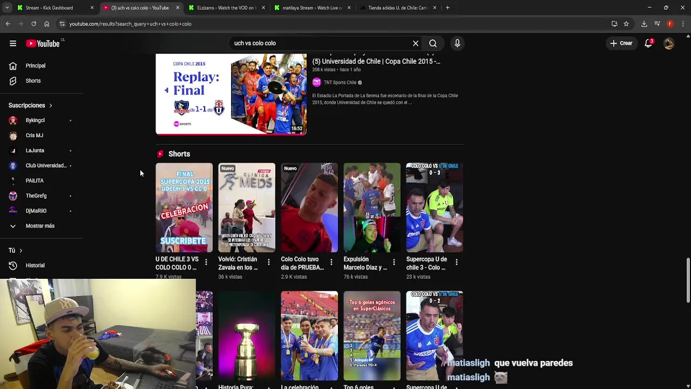The image size is (691, 389).
Task: Open the 'U DE CHILE 3 VS COLO COLO 0' short title
Action: pos(177,263)
